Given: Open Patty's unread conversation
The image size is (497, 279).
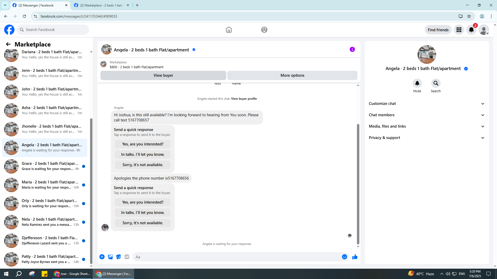Looking at the screenshot, I should click(x=45, y=259).
